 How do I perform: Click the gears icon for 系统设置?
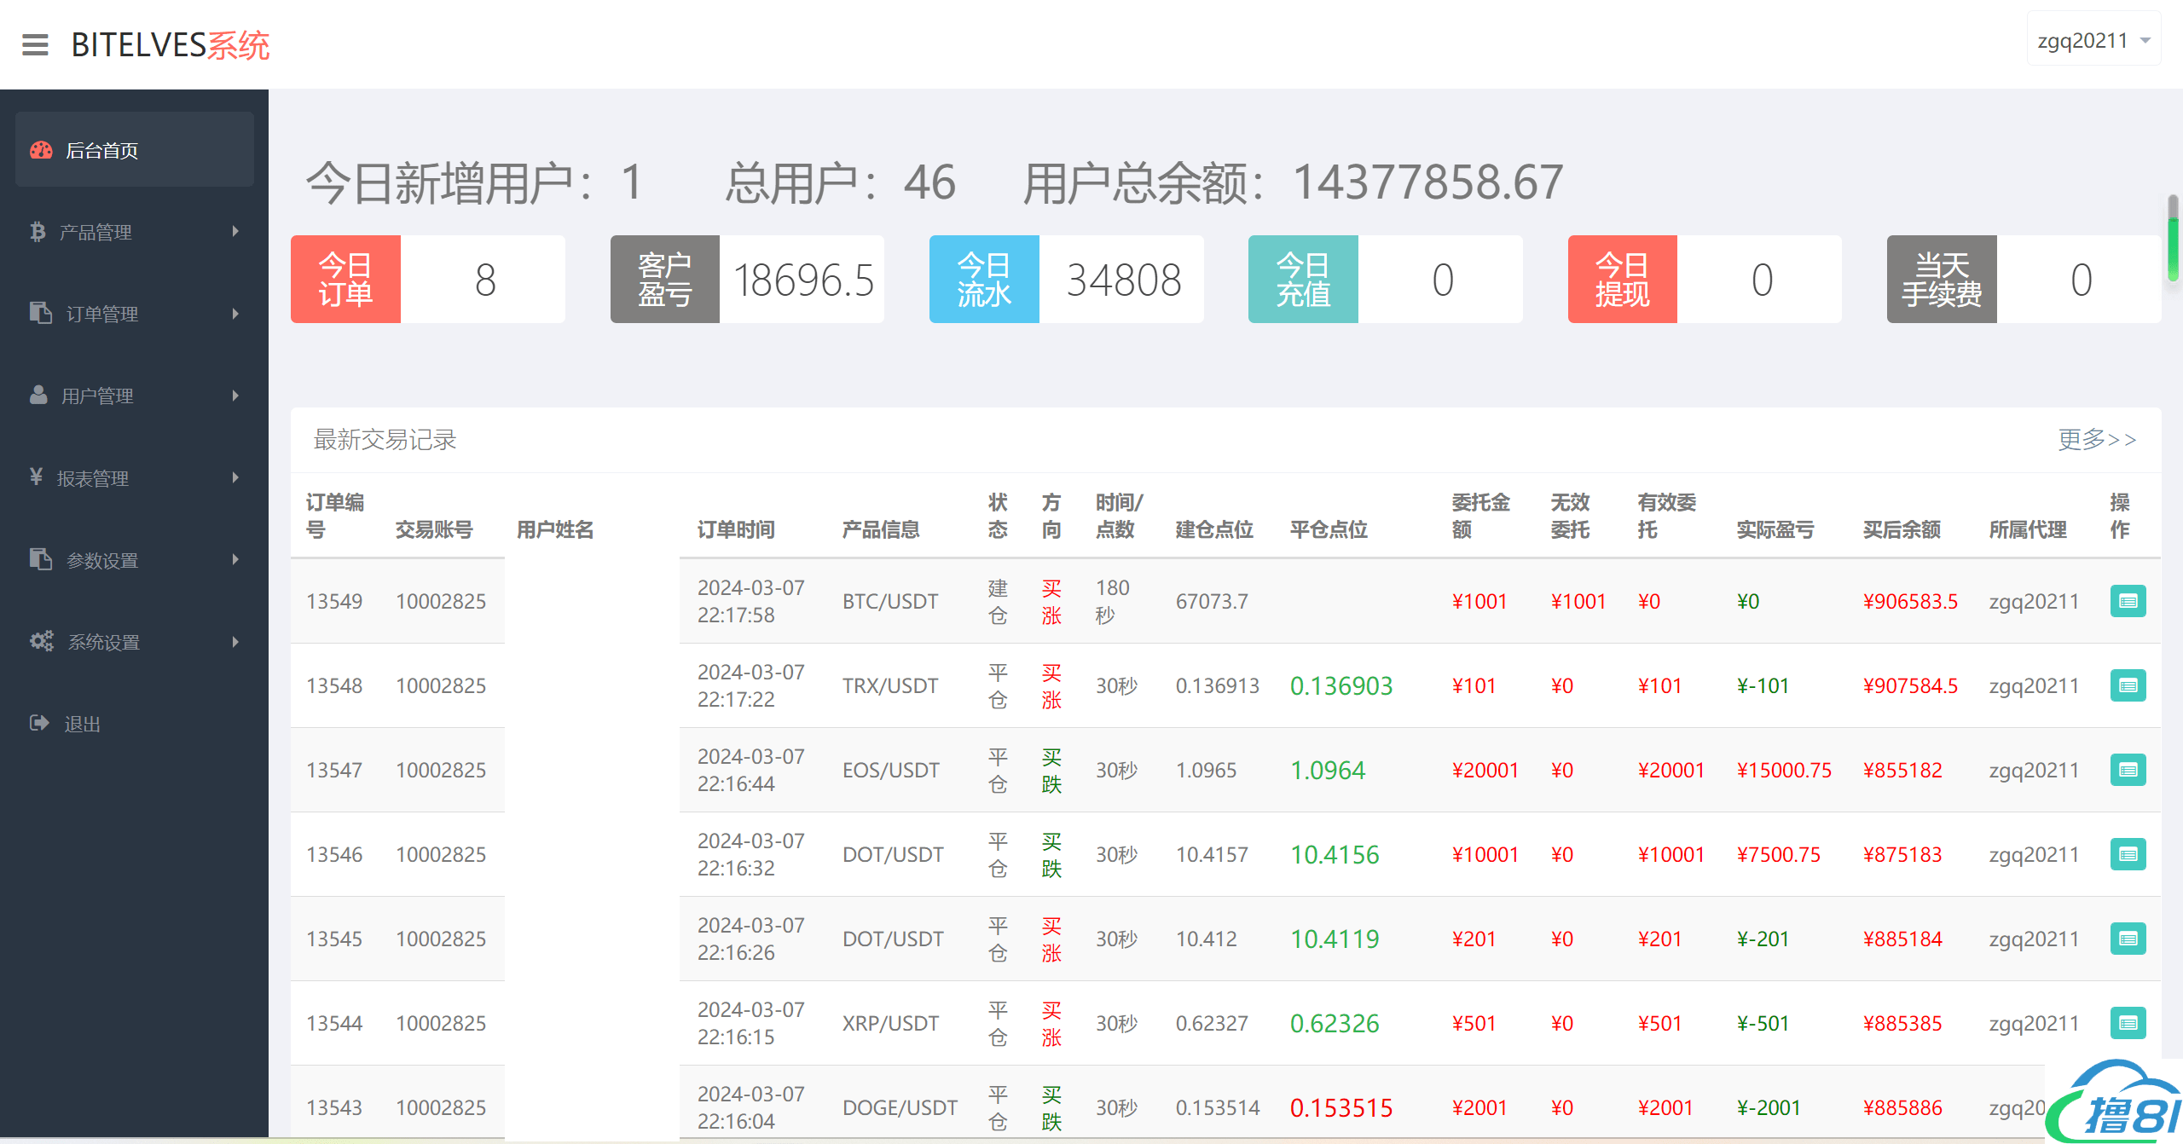point(41,642)
